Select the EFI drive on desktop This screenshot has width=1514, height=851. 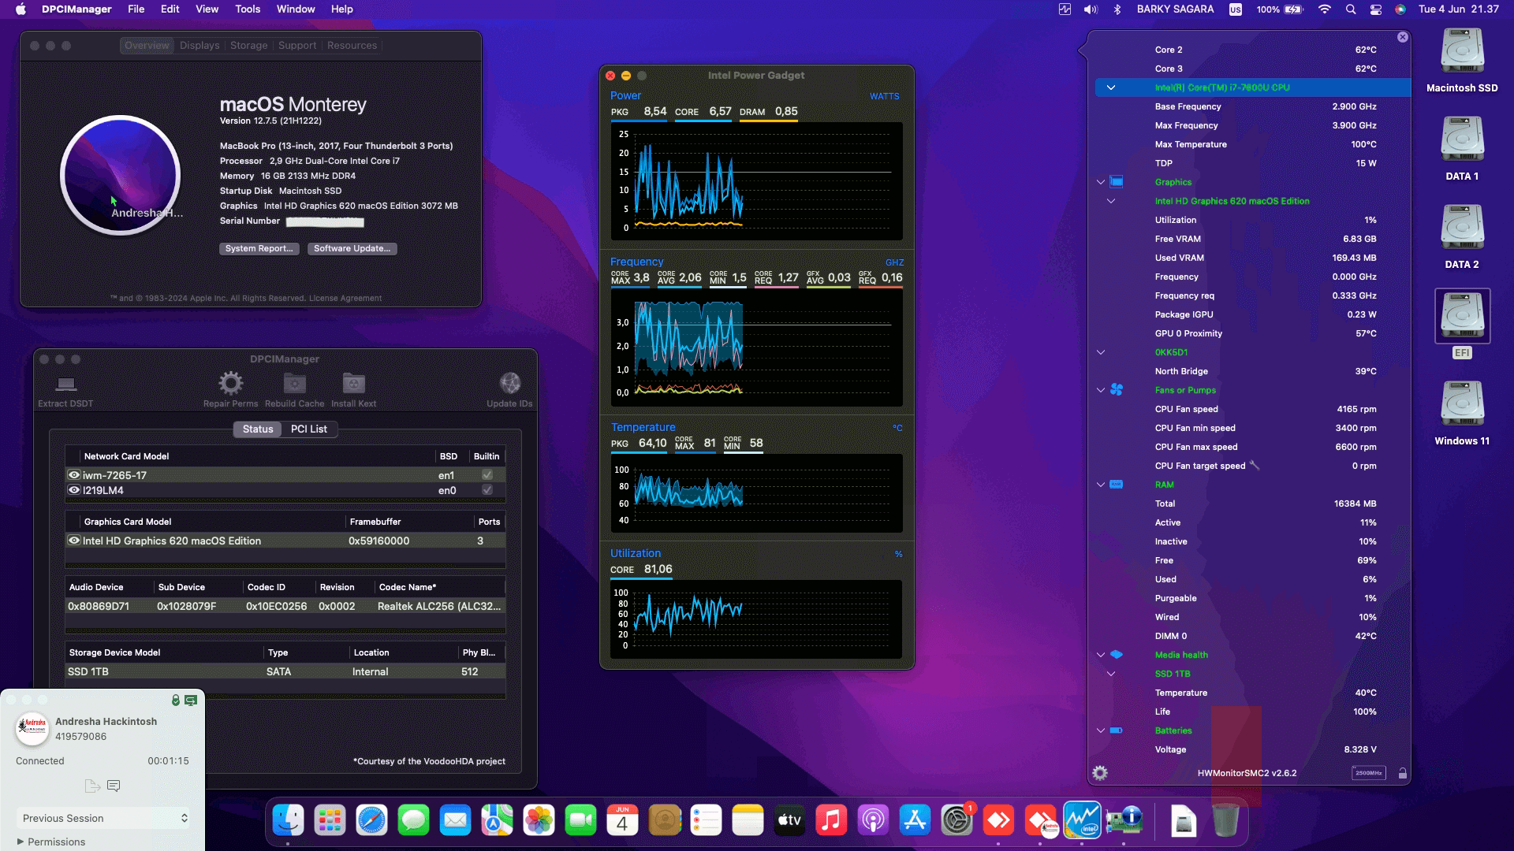(1462, 324)
